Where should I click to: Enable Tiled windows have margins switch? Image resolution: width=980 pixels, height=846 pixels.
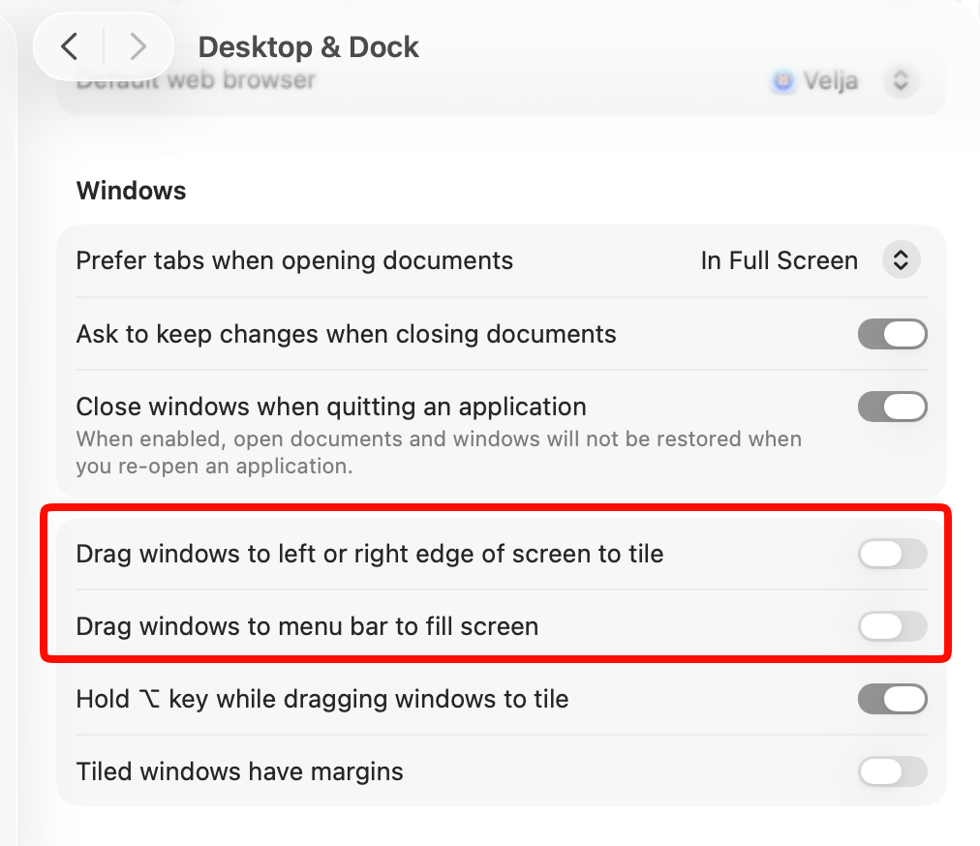(x=892, y=771)
